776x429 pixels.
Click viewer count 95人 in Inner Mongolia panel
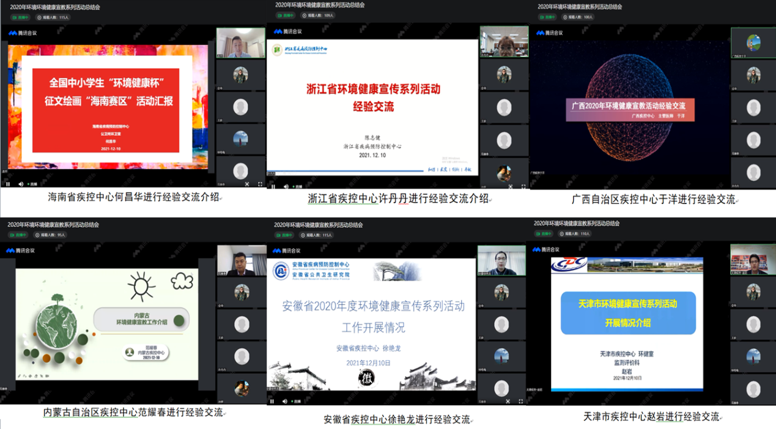tap(51, 235)
